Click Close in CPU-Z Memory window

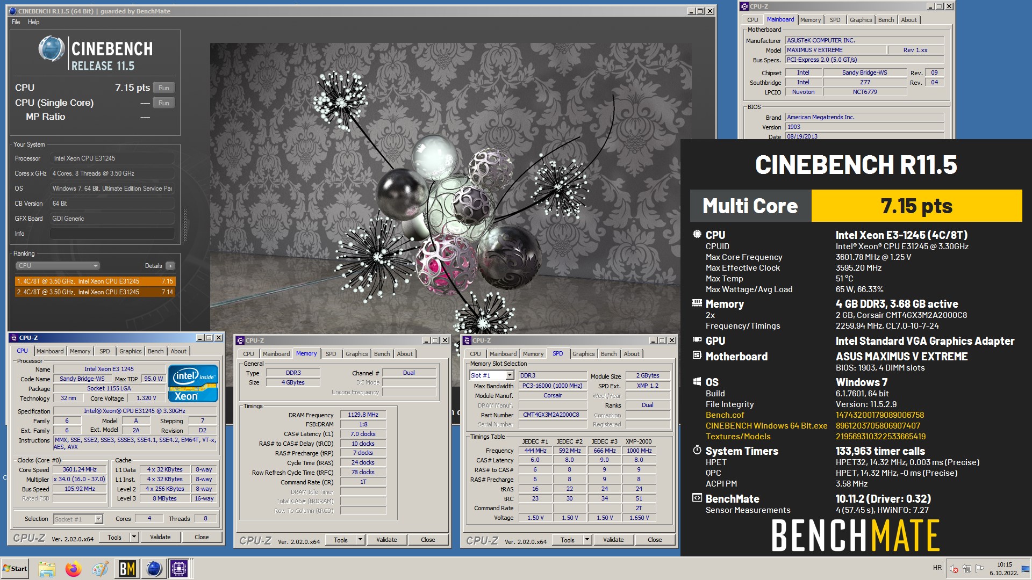(x=428, y=540)
